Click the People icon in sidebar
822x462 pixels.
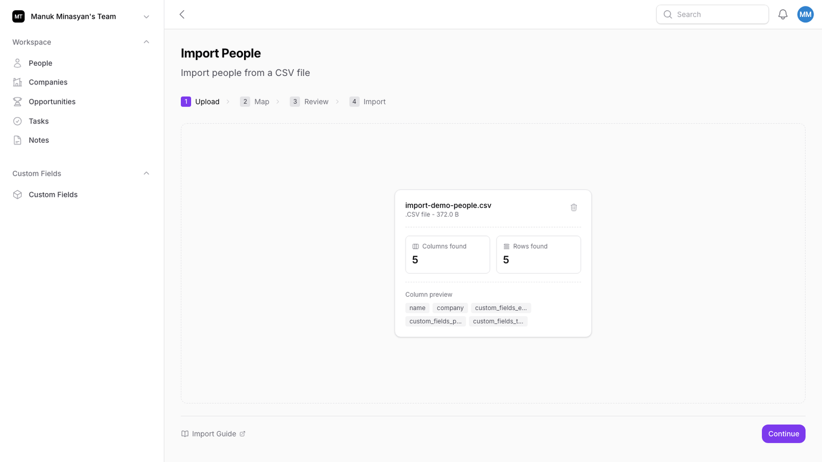[x=18, y=63]
